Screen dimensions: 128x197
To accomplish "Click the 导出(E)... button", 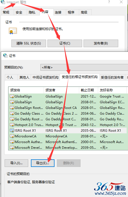I will pyautogui.click(x=43, y=163).
